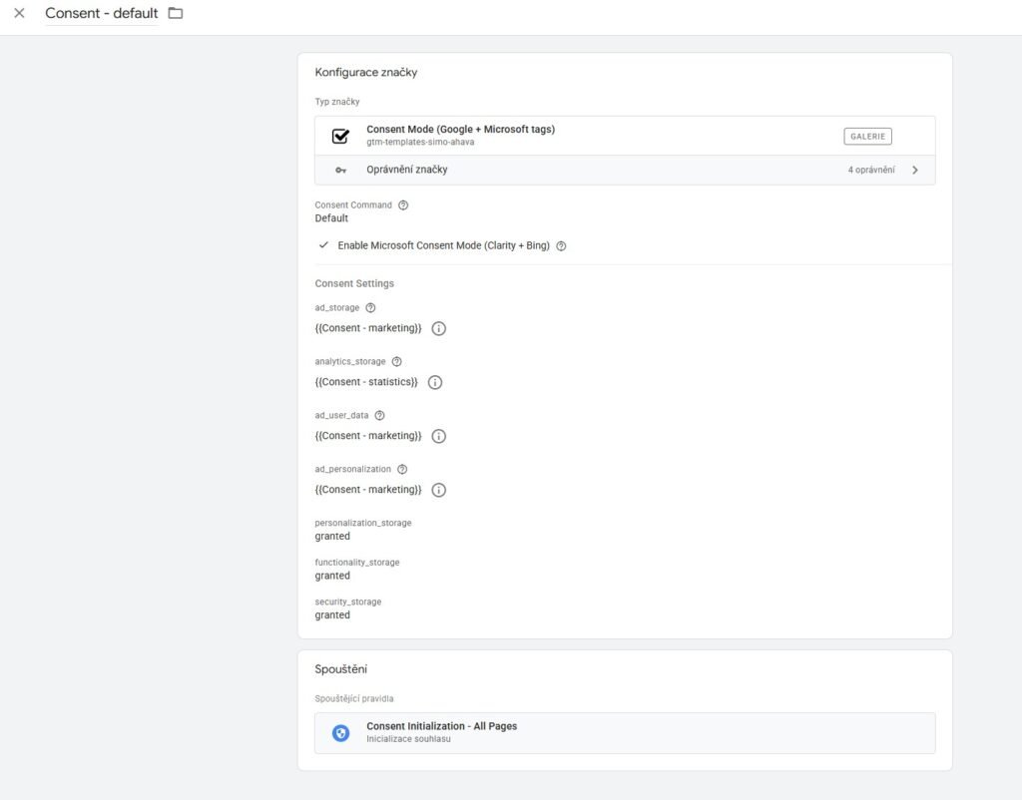Click the Consent Mode checkbox template icon

pyautogui.click(x=340, y=137)
